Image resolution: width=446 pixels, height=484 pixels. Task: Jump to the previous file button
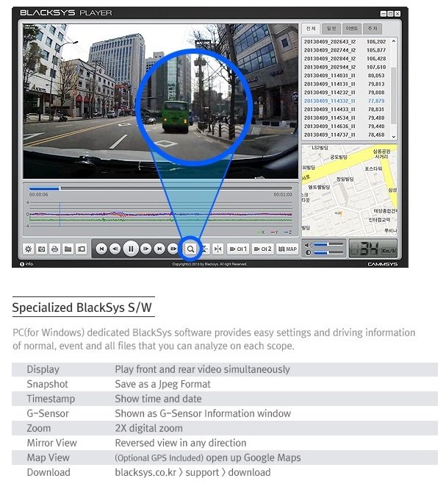coord(101,249)
